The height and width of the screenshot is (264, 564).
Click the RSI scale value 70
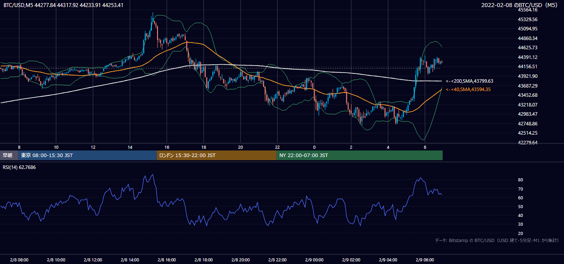click(521, 189)
